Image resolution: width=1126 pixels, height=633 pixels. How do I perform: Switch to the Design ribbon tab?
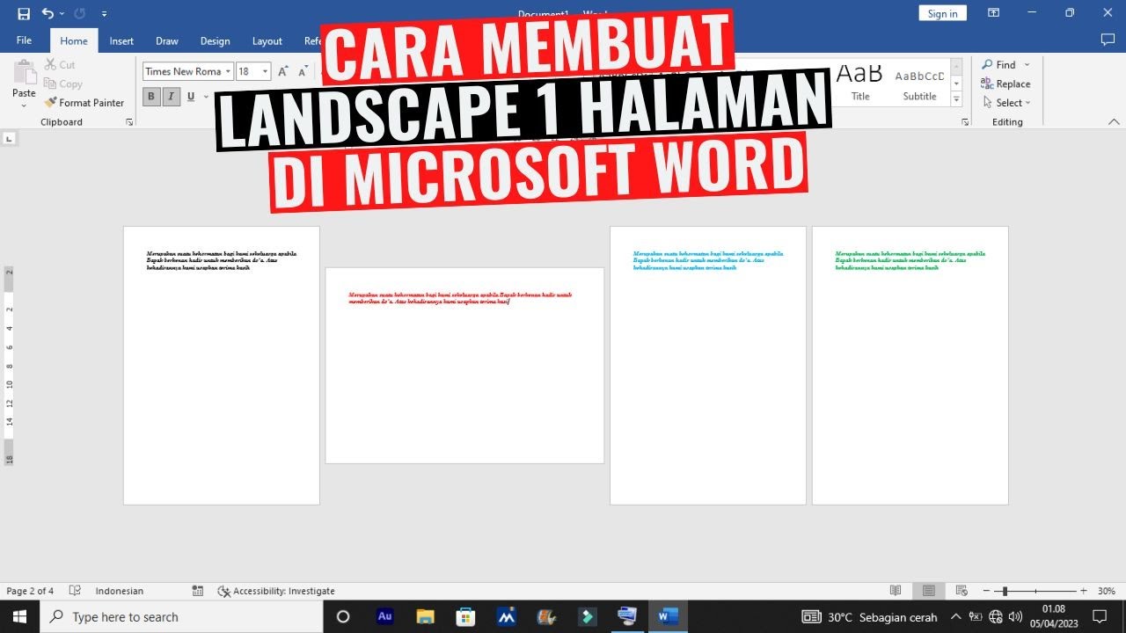[x=215, y=40]
